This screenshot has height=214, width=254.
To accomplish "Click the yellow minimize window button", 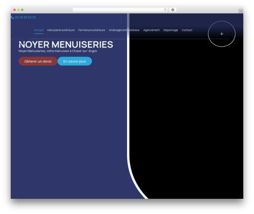I will (x=18, y=10).
